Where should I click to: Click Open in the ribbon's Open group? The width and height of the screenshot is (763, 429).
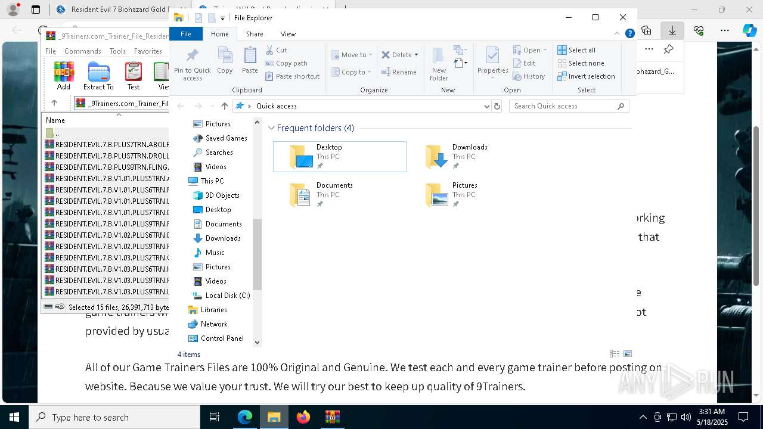[x=529, y=50]
